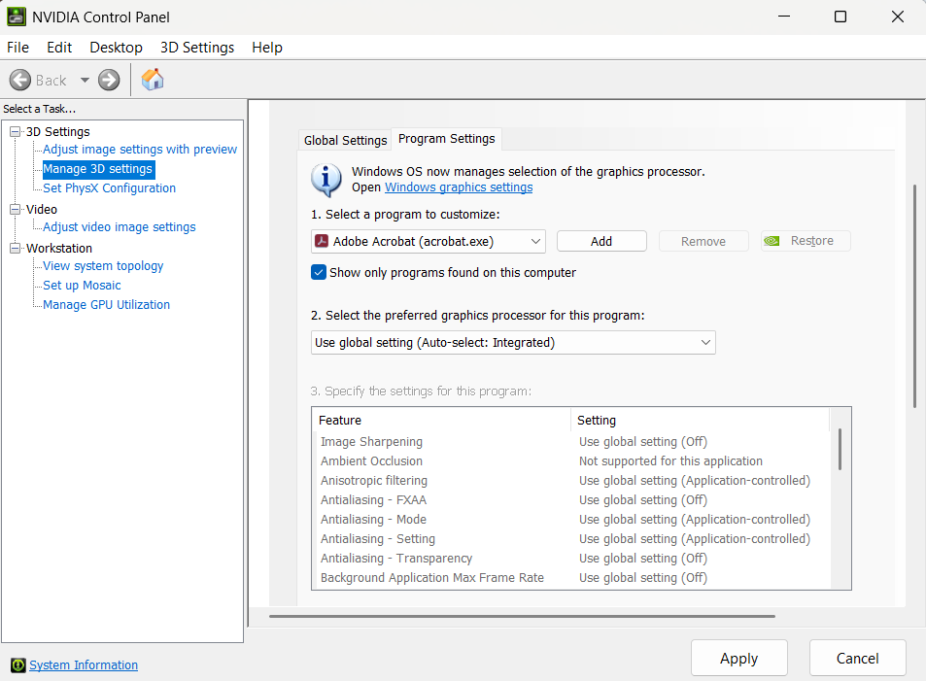Open the Adobe Acrobat program dropdown
This screenshot has height=681, width=926.
tap(535, 241)
